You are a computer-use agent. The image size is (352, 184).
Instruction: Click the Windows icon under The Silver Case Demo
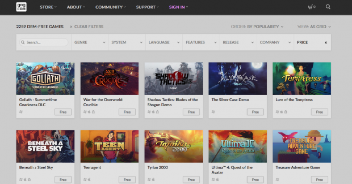tap(213, 112)
